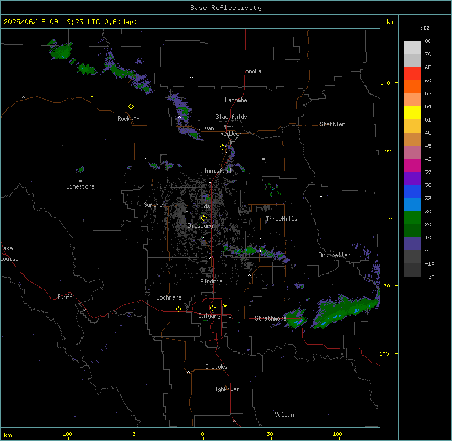Click the white plus marker north of Drumheller

(321, 196)
